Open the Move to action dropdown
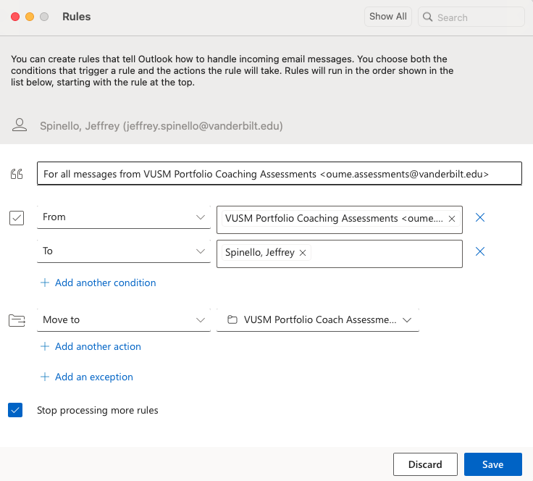 (123, 320)
